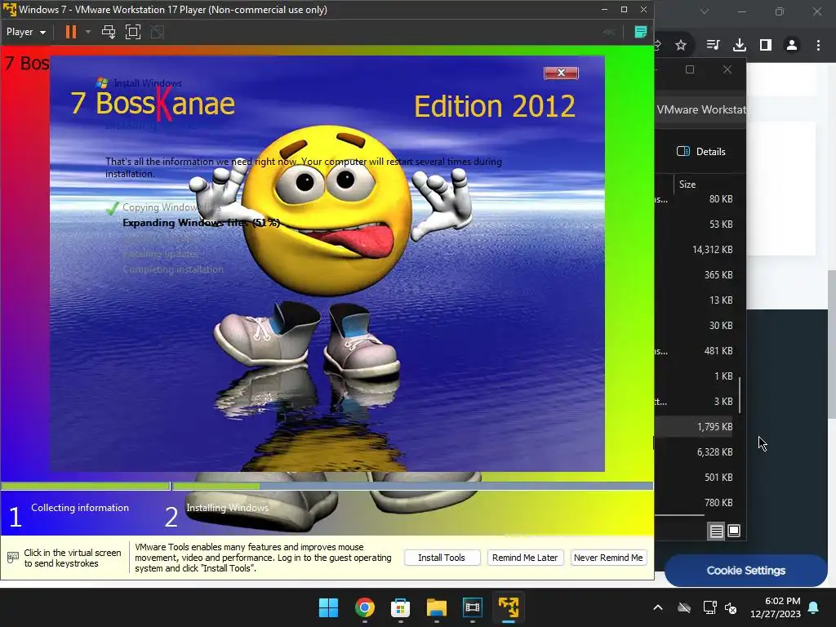The height and width of the screenshot is (627, 836).
Task: Maximize the File Explorer window
Action: 690,69
